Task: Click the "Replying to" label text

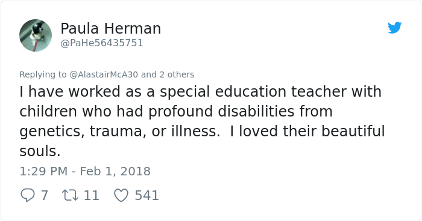Action: tap(43, 74)
